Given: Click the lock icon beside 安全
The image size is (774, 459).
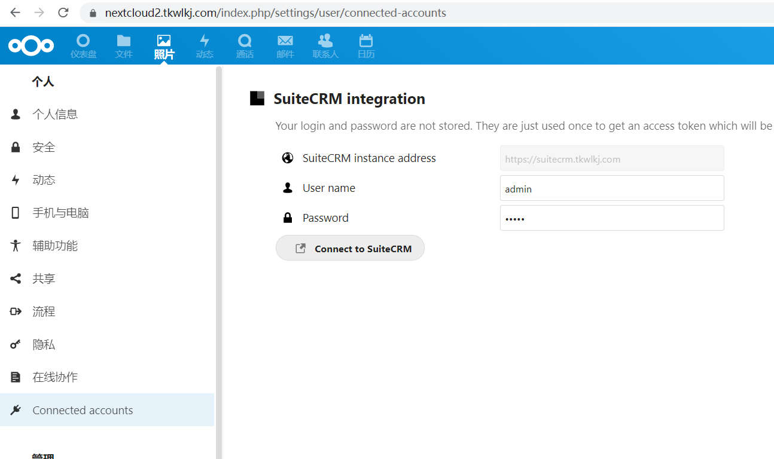Looking at the screenshot, I should 16,147.
